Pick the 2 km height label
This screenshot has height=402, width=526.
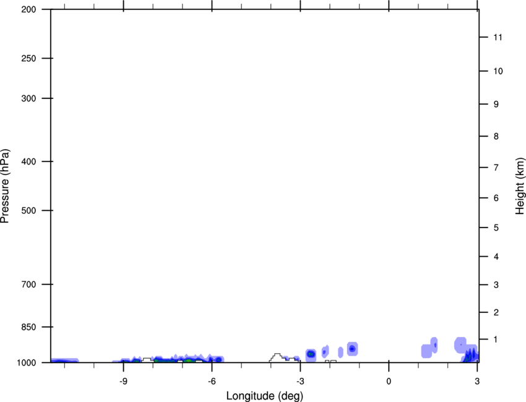pos(496,312)
